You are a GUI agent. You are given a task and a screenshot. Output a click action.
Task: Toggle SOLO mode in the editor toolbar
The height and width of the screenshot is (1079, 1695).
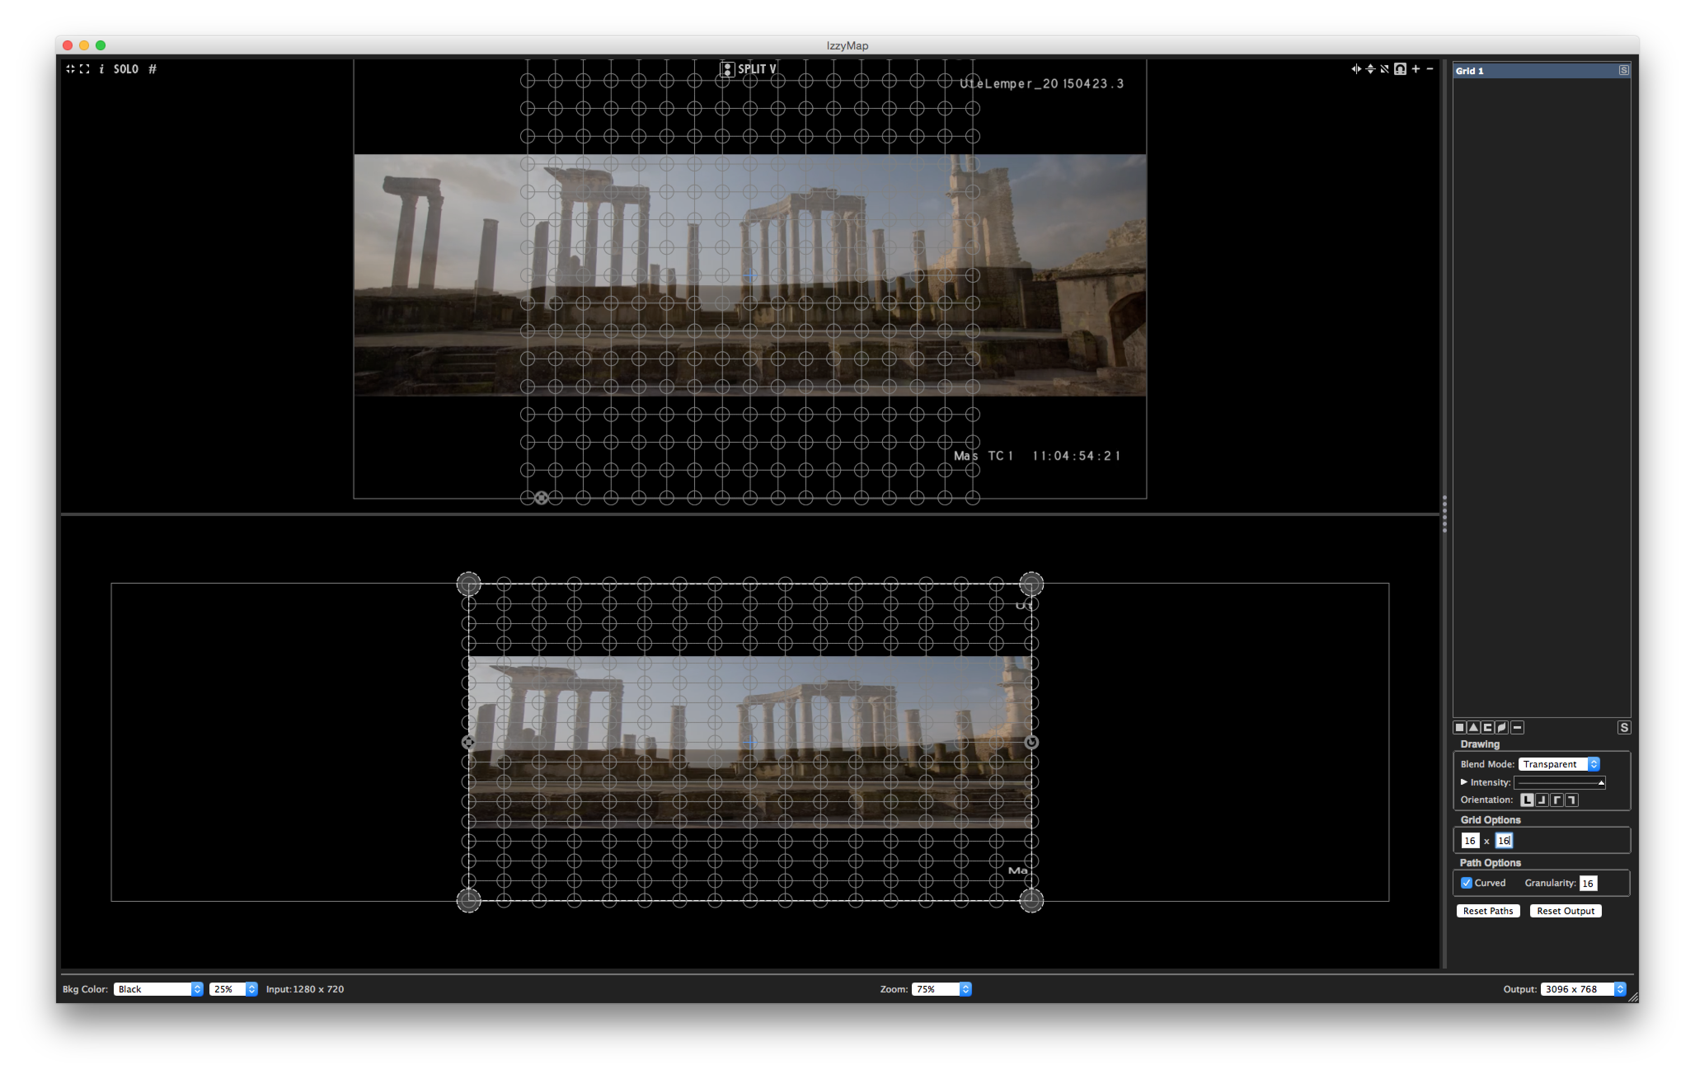(126, 69)
